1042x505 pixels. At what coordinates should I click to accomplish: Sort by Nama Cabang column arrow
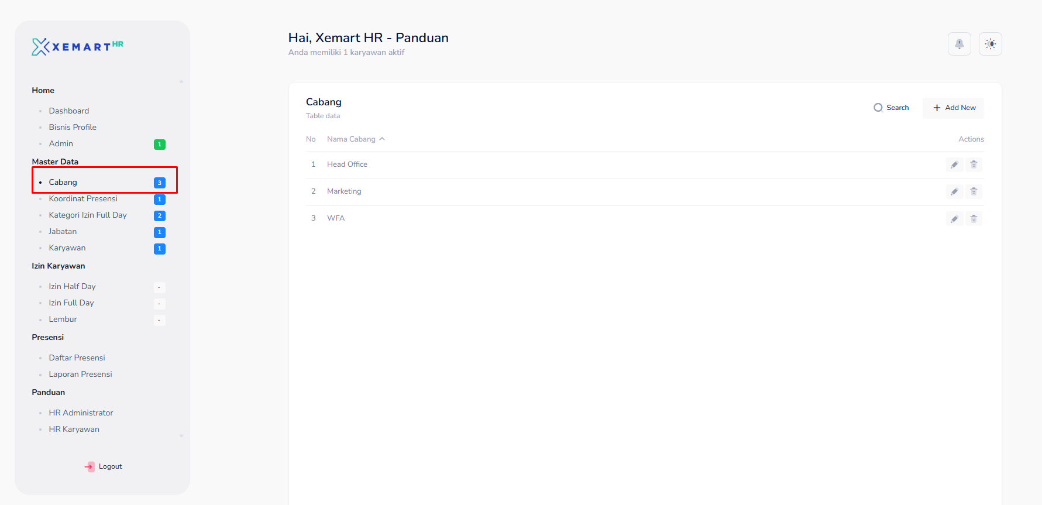click(x=382, y=139)
